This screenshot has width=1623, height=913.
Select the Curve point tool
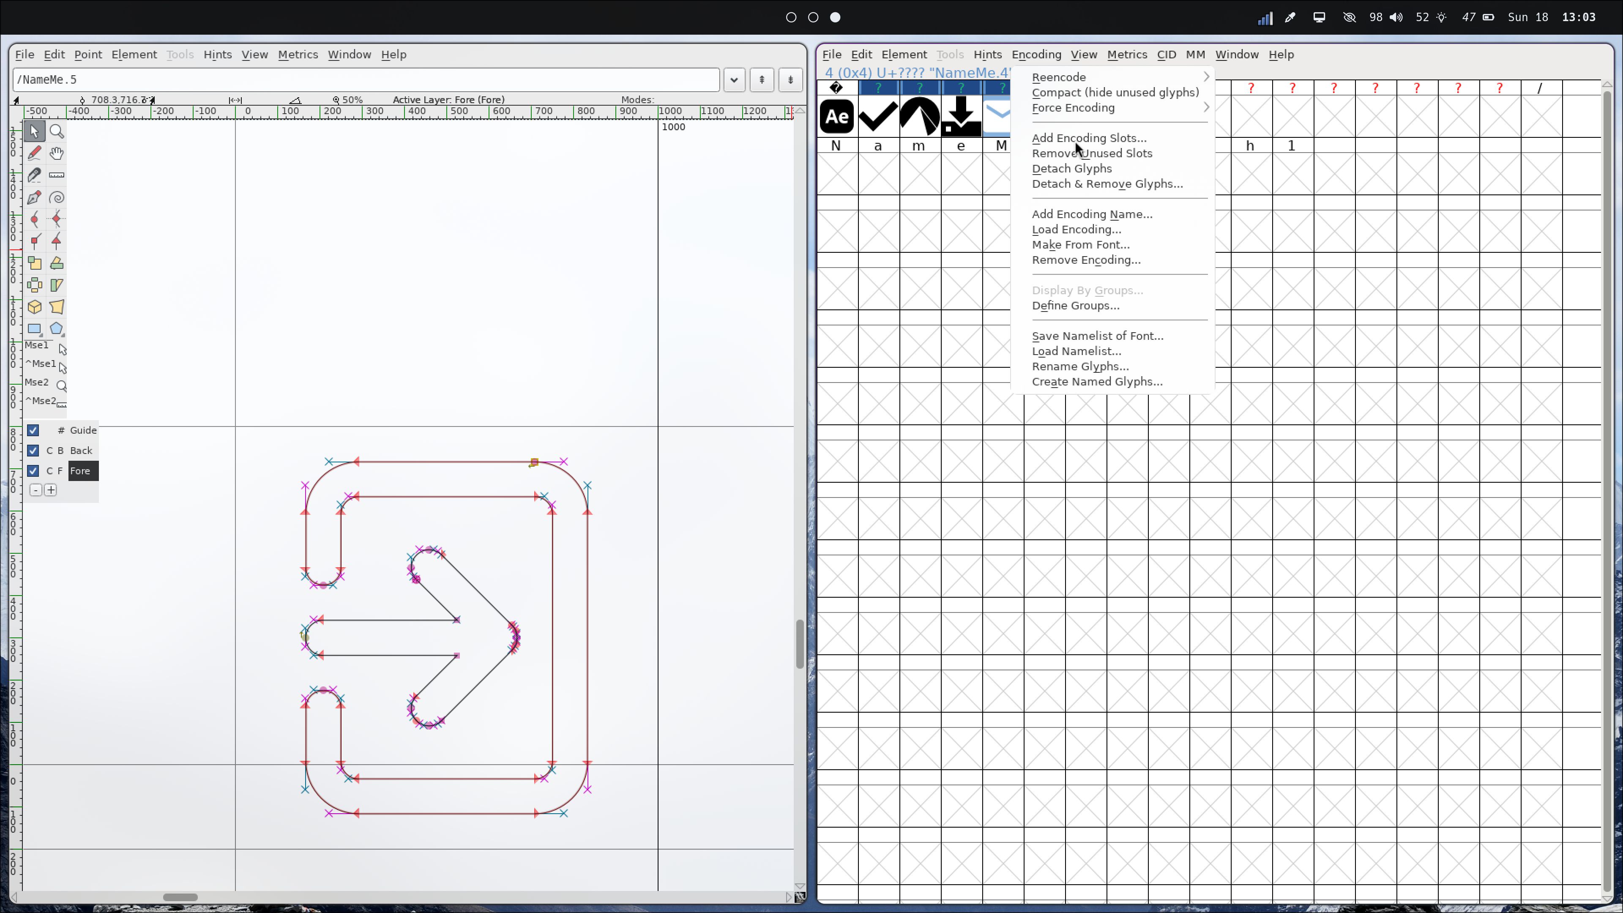(35, 219)
